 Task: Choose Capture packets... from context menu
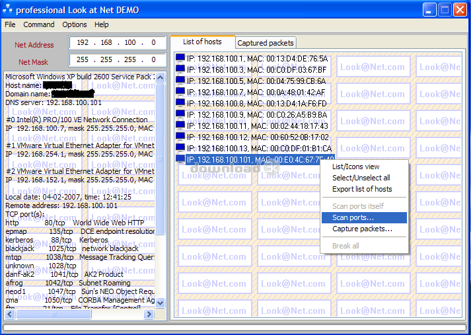coord(362,229)
